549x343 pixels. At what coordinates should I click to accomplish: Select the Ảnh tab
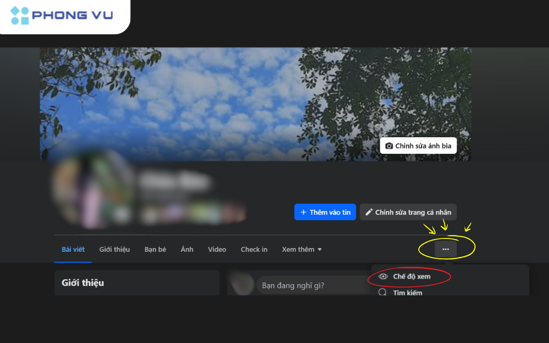[187, 249]
